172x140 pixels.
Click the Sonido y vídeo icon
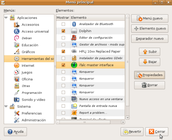tap(17, 100)
